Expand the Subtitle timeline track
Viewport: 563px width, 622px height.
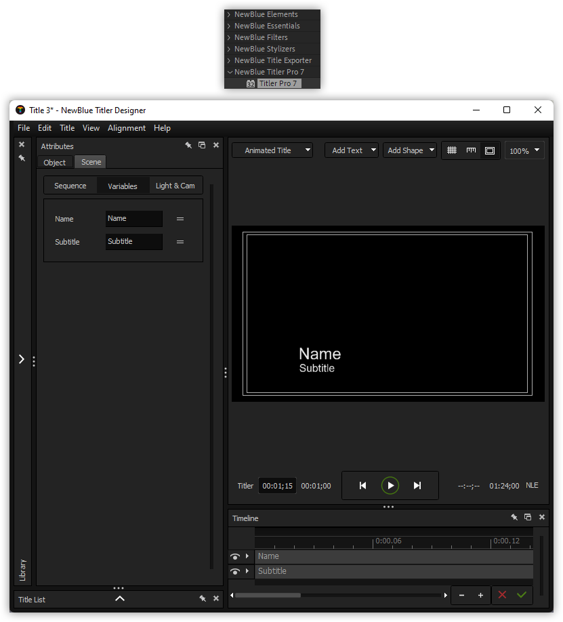247,571
